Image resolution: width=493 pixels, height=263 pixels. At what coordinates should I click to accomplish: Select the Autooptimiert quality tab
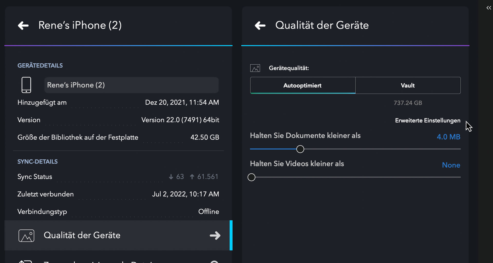[x=303, y=85]
